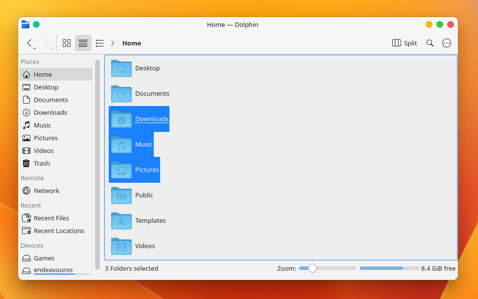This screenshot has width=478, height=299.
Task: Open Home in Places sidebar
Action: [55, 75]
